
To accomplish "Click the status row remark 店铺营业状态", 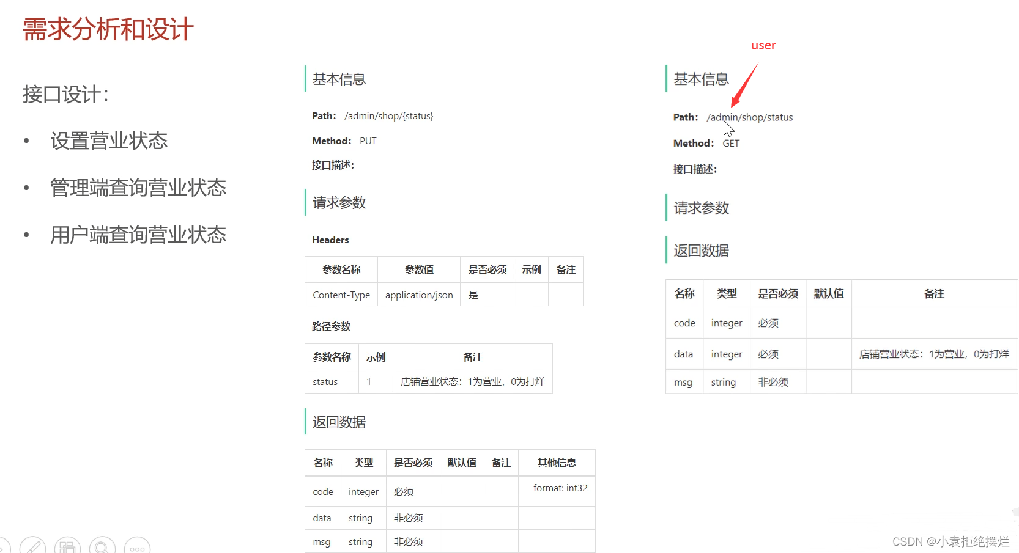I will click(x=472, y=381).
